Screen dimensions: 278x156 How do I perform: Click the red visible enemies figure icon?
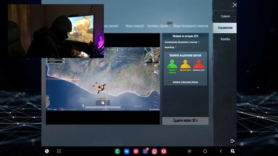[x=199, y=64]
